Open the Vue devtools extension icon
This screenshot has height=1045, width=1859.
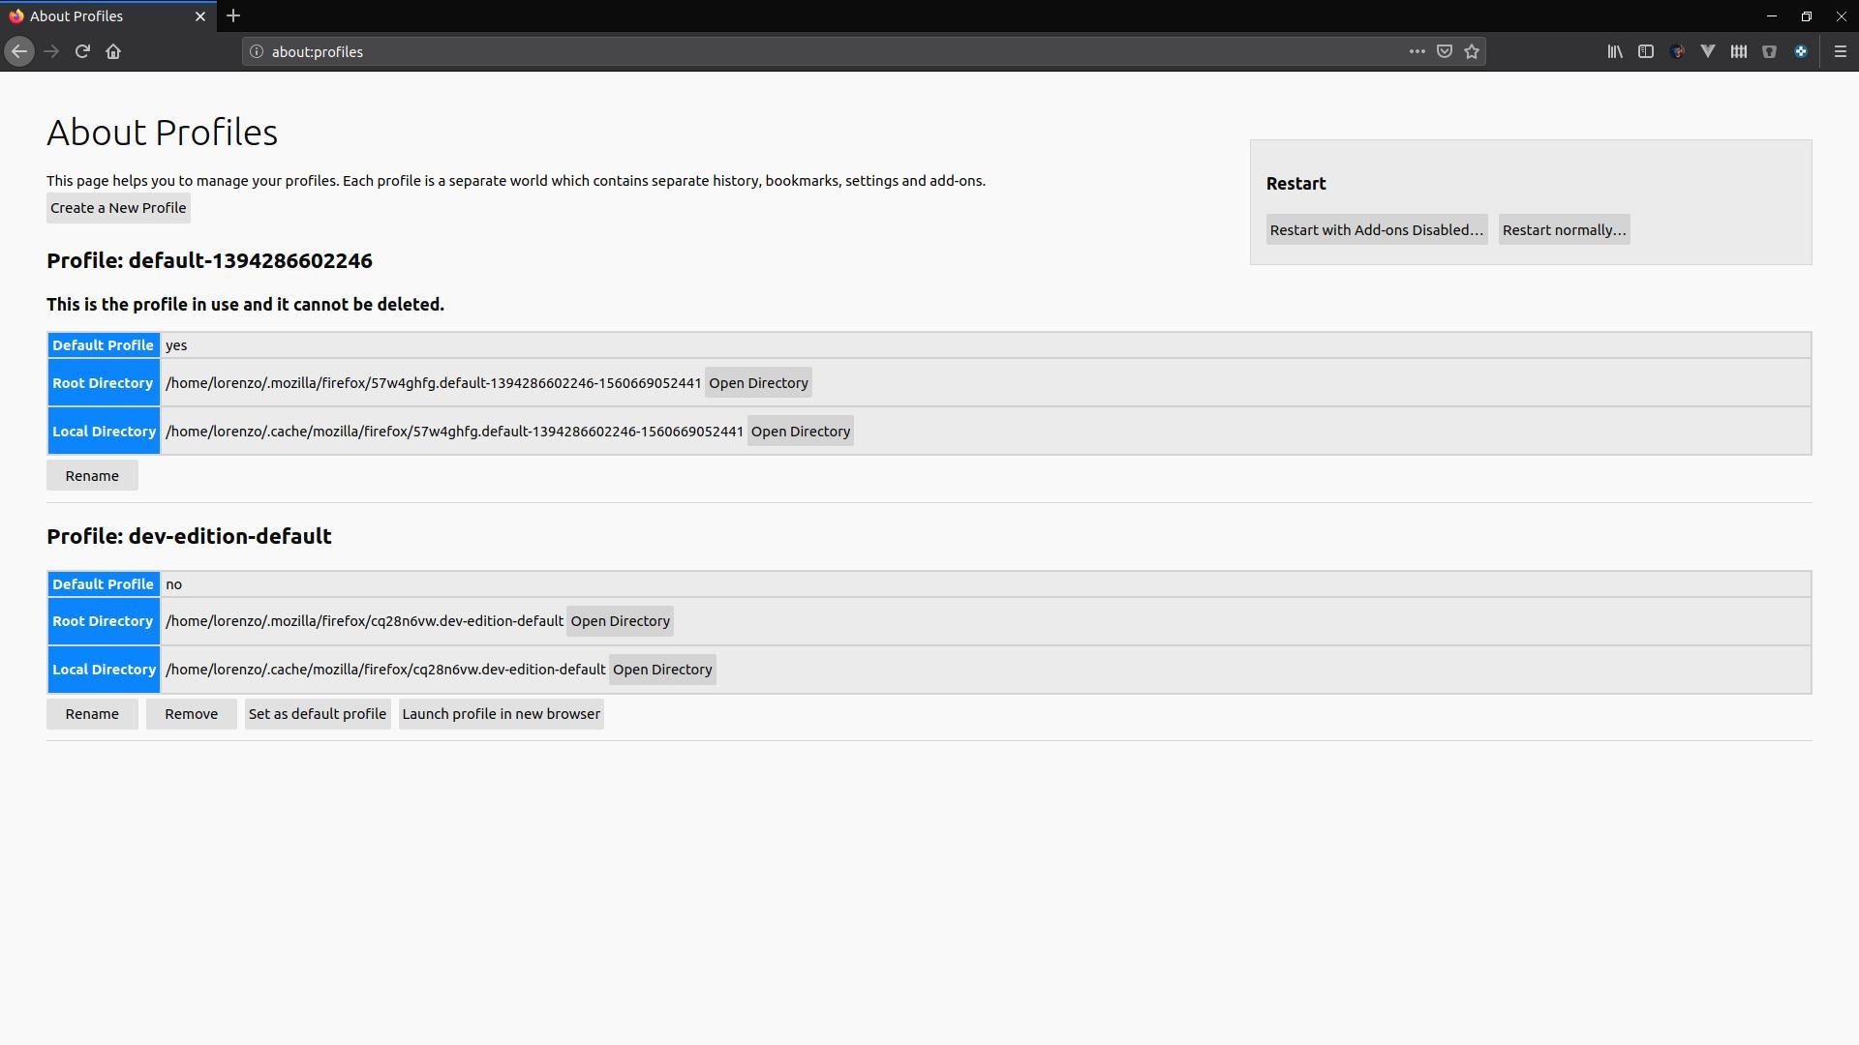pyautogui.click(x=1708, y=51)
